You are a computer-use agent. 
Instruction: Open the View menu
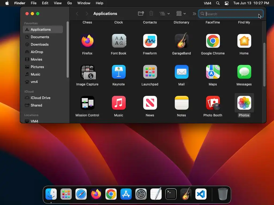point(58,3)
